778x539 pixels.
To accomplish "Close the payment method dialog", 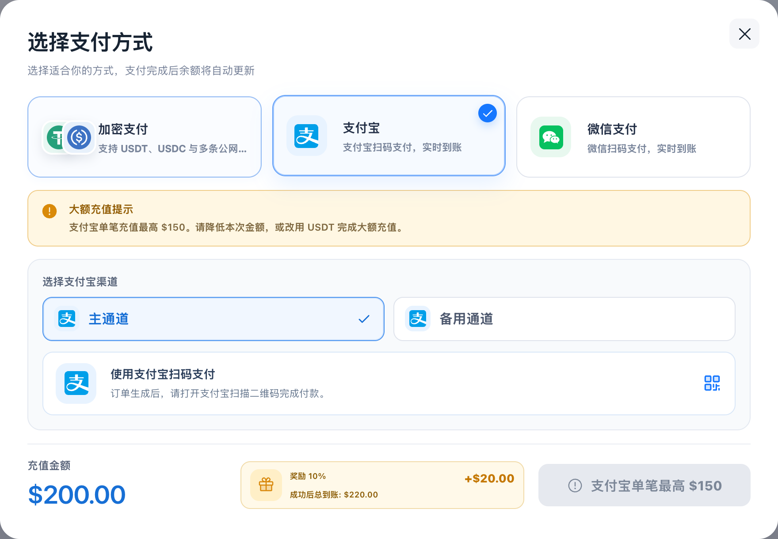I will pos(744,34).
